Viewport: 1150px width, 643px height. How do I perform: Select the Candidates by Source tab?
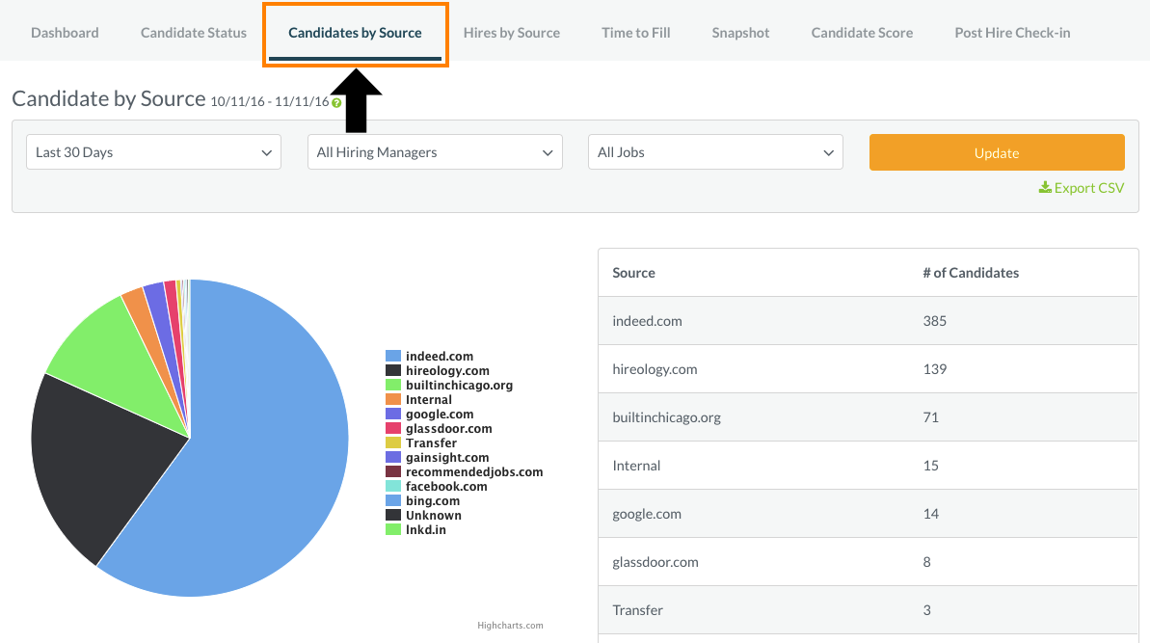[x=355, y=33]
